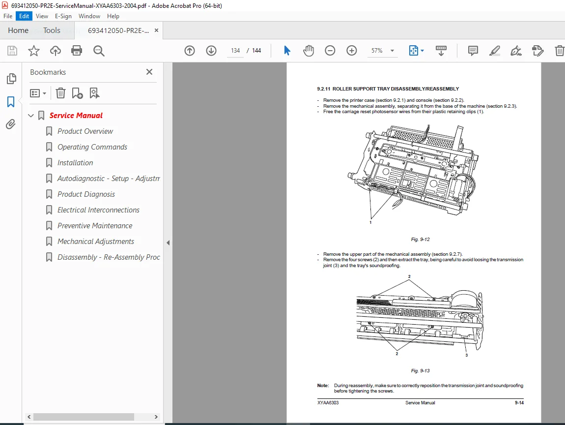Screen dimensions: 565x425
Task: Add a sticky note comment
Action: 473,51
